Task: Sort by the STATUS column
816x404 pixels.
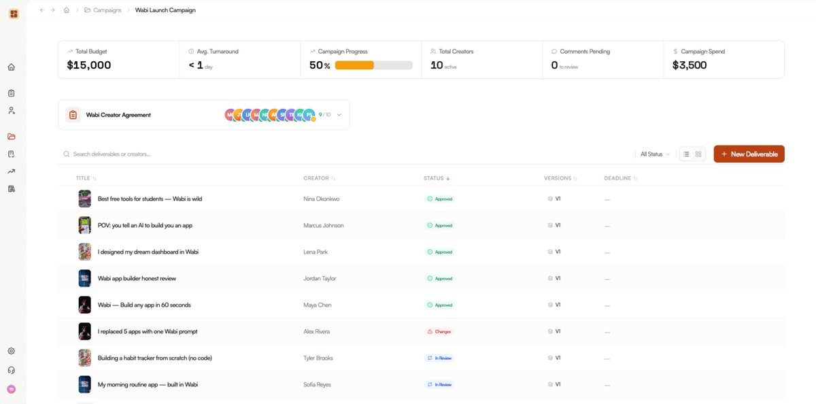Action: (437, 178)
